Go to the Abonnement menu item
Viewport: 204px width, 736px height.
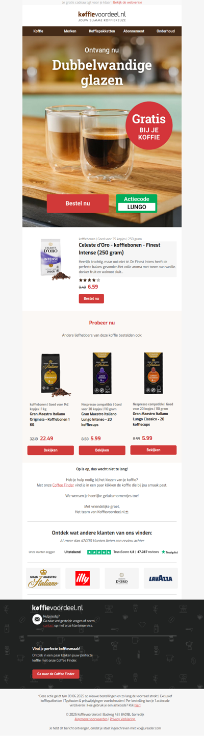[x=134, y=31]
